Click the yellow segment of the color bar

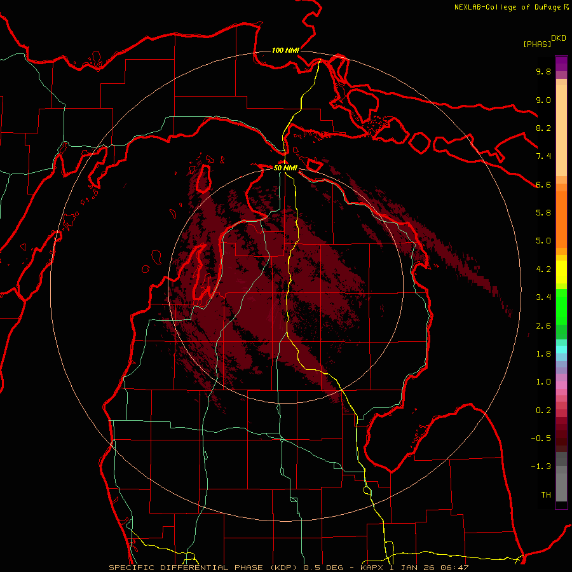pyautogui.click(x=561, y=272)
